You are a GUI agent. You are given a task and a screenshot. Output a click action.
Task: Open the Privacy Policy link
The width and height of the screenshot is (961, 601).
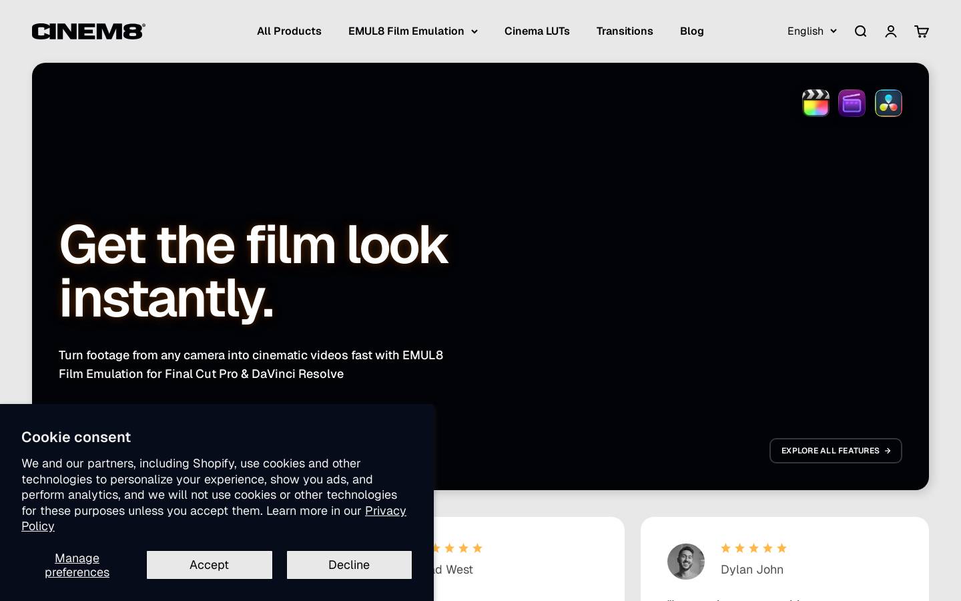(214, 518)
